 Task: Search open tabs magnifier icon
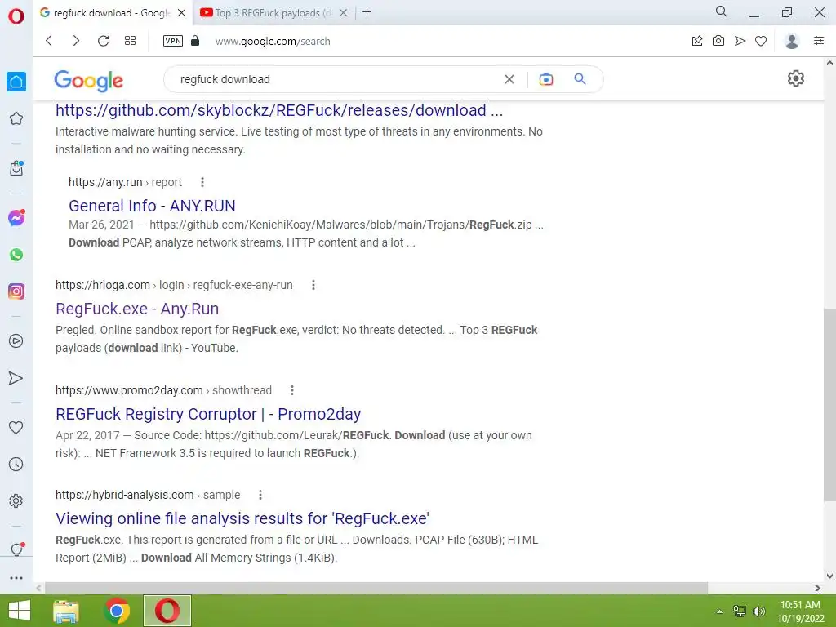pyautogui.click(x=722, y=11)
